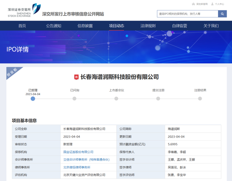Open the 首页 menu item
The width and height of the screenshot is (232, 181).
22,26
